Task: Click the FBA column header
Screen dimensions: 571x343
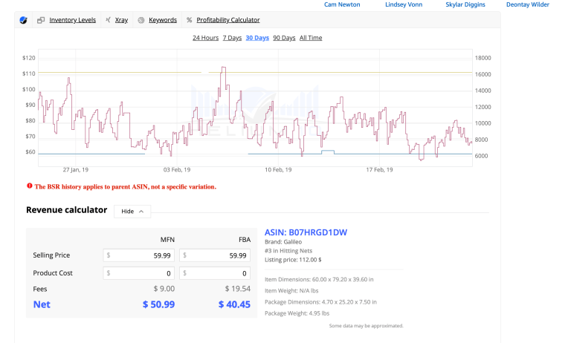Action: (x=245, y=240)
